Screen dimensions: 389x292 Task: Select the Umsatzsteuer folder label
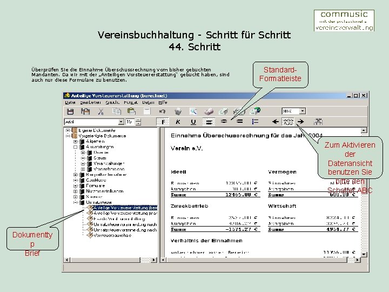(x=99, y=202)
